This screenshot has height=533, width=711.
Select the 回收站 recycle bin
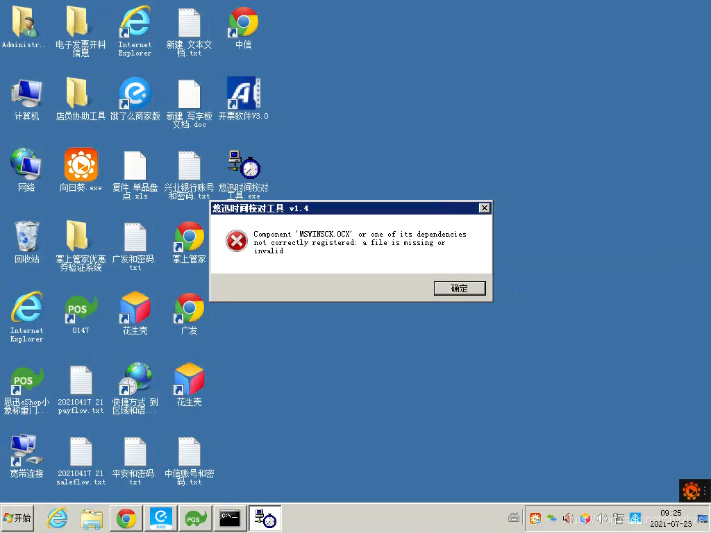[x=26, y=242]
